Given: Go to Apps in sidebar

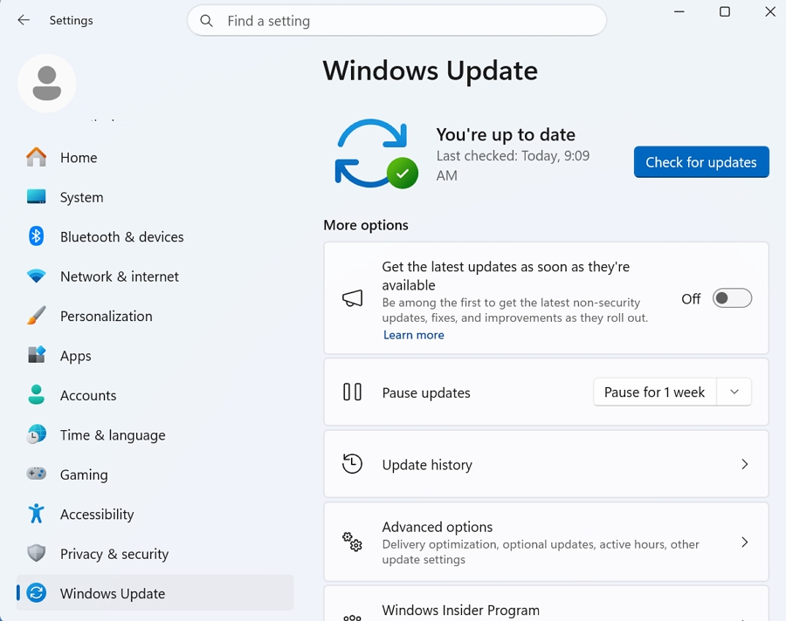Looking at the screenshot, I should 75,356.
